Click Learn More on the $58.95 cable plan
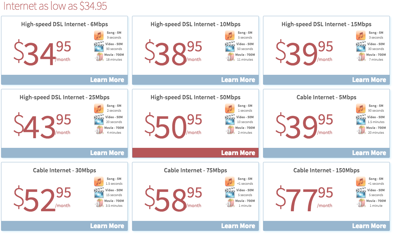Screen dimensions: 394x234 (x=238, y=226)
